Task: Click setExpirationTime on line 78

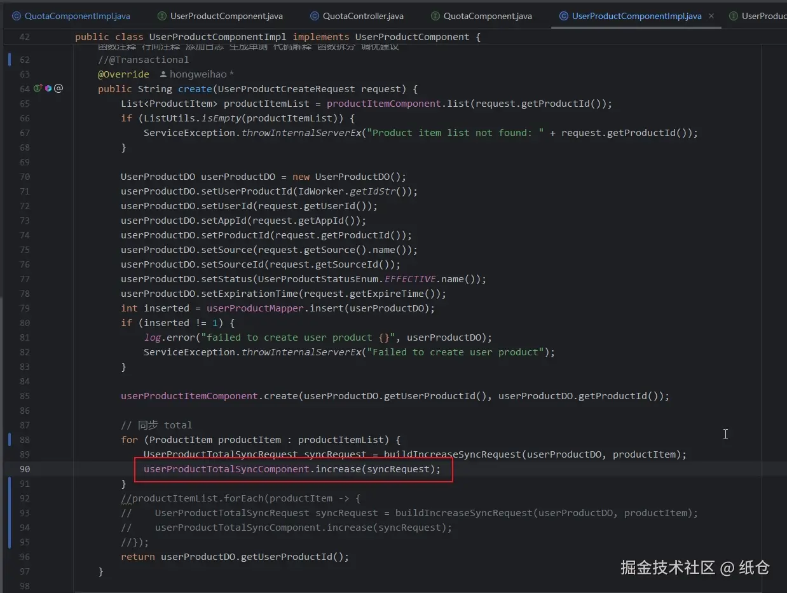Action: point(249,294)
